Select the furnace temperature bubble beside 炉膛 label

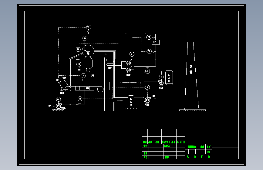tap(83, 76)
